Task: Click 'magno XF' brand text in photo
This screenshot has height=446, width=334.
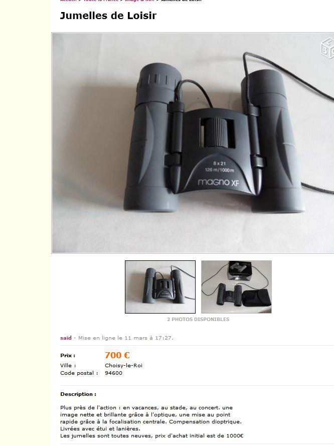Action: (219, 182)
